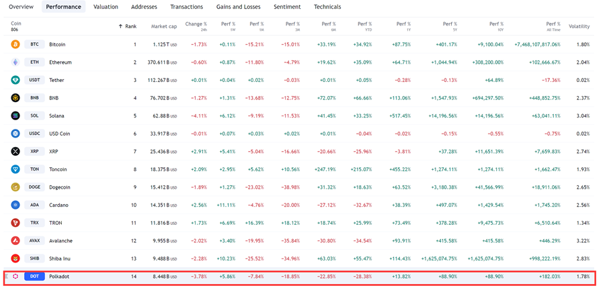Click the Avalanche coin logo icon
This screenshot has height=288, width=605.
click(x=15, y=240)
